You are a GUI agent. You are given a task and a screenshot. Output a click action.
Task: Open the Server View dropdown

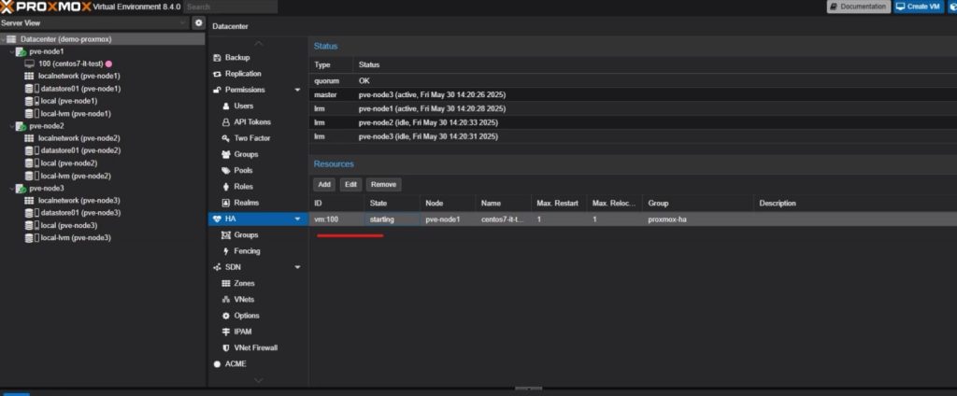coord(184,23)
